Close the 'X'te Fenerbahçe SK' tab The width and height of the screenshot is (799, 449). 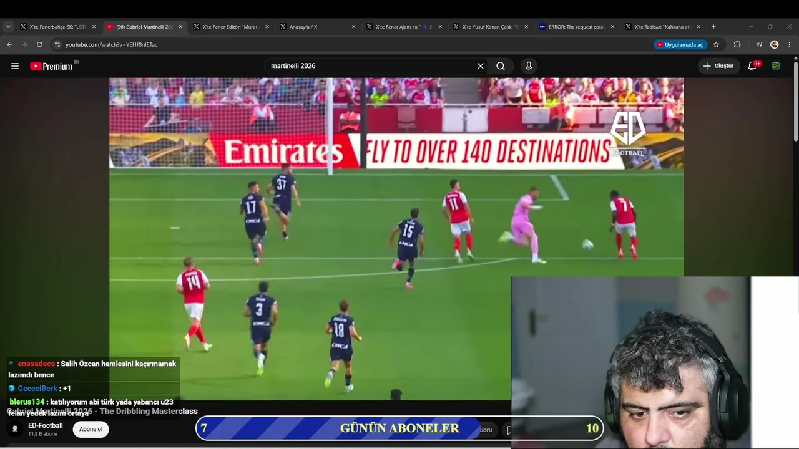pos(94,27)
